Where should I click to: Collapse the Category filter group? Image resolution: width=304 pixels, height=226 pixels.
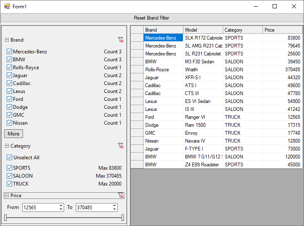pyautogui.click(x=7, y=146)
